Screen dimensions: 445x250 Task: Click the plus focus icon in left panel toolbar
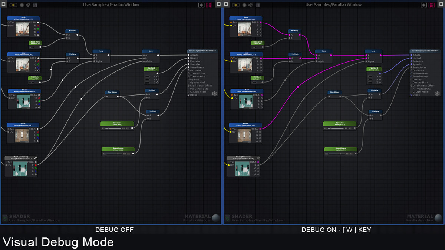pos(201,5)
